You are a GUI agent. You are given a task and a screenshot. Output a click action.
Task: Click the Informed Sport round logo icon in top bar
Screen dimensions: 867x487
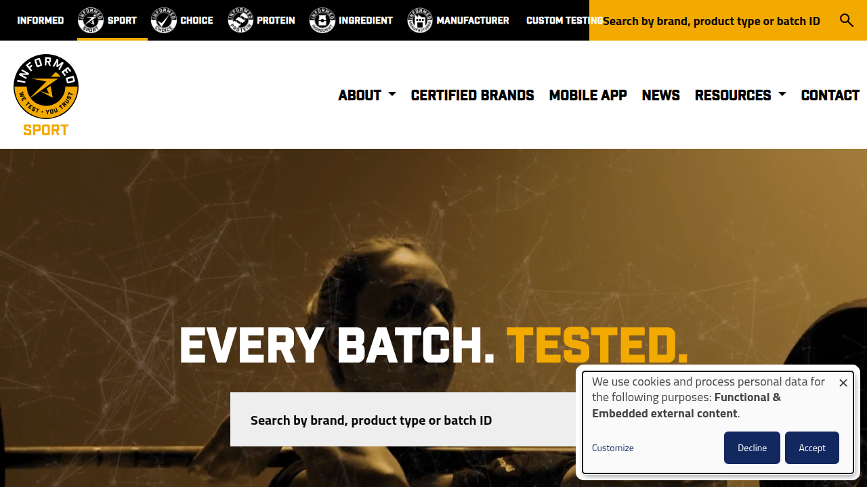click(91, 20)
